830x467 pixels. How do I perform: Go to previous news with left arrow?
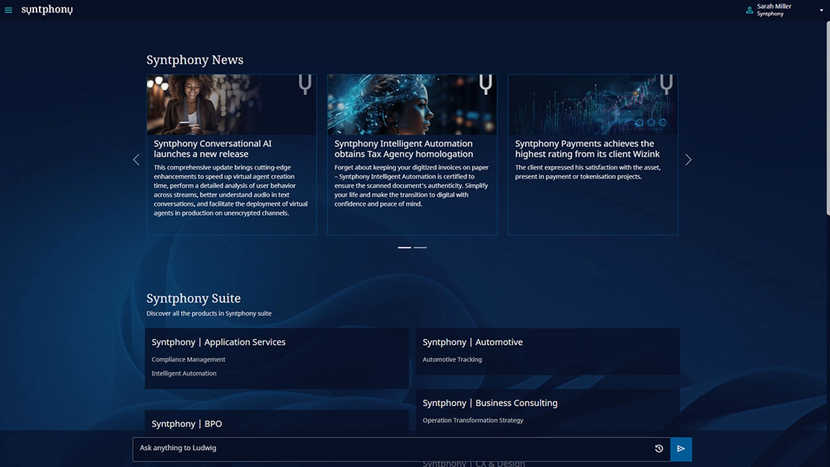[x=136, y=160]
